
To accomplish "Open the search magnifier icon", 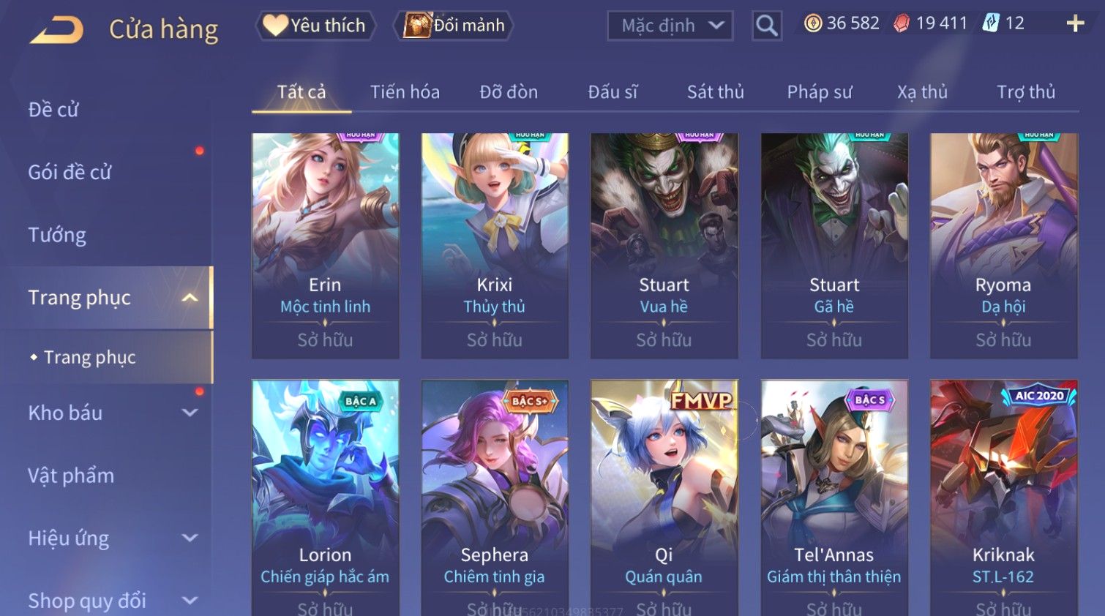I will pyautogui.click(x=766, y=26).
